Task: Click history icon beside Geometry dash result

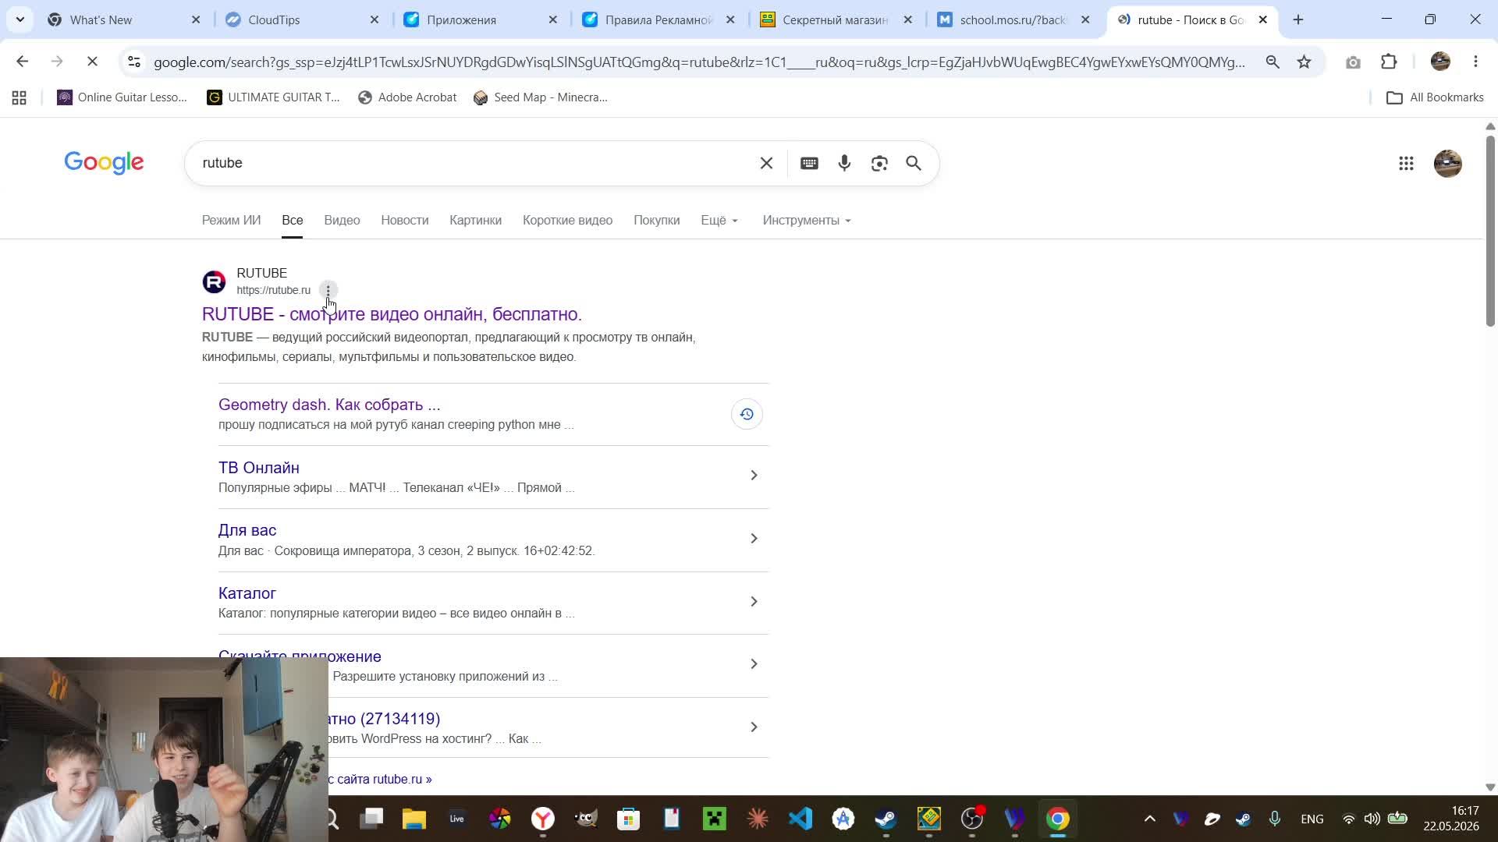Action: click(x=747, y=414)
